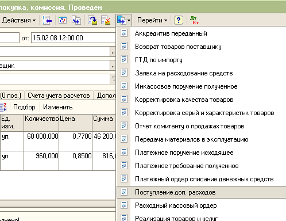Click the blue left arrow list icon
Screen dimensions: 286x221
(x=47, y=20)
